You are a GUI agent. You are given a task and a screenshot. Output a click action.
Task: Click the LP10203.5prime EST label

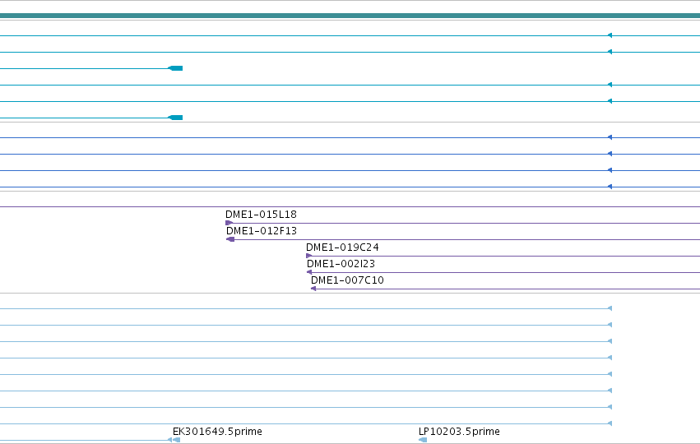(459, 432)
